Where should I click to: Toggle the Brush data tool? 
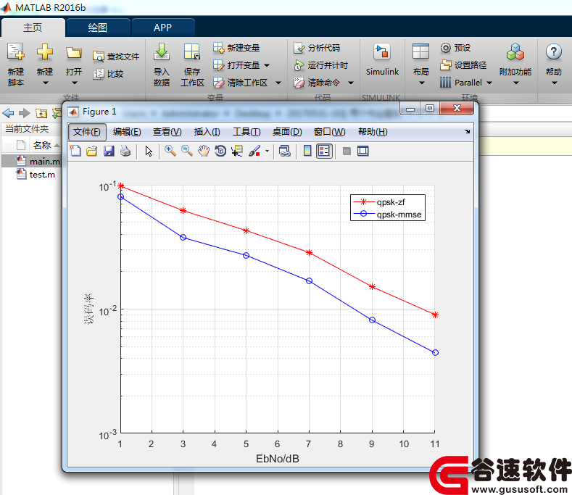point(254,151)
